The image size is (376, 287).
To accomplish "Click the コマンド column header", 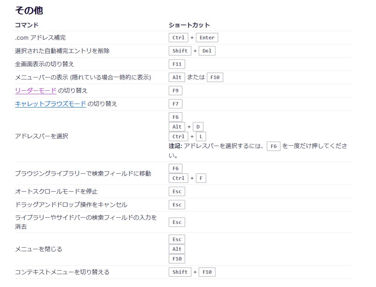I will coord(26,25).
